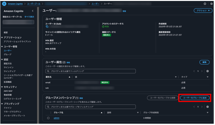Open 概要 in the sidebar

tap(6, 33)
